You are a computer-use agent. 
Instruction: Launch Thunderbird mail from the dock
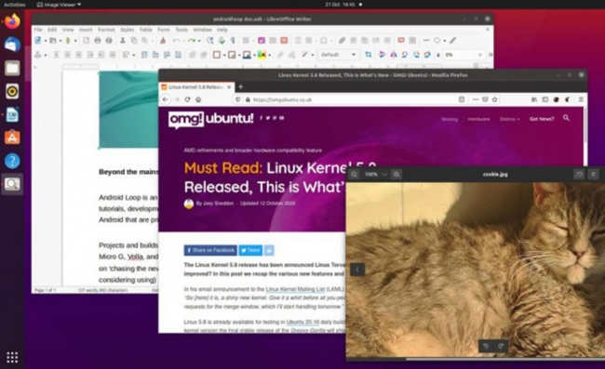click(x=12, y=45)
